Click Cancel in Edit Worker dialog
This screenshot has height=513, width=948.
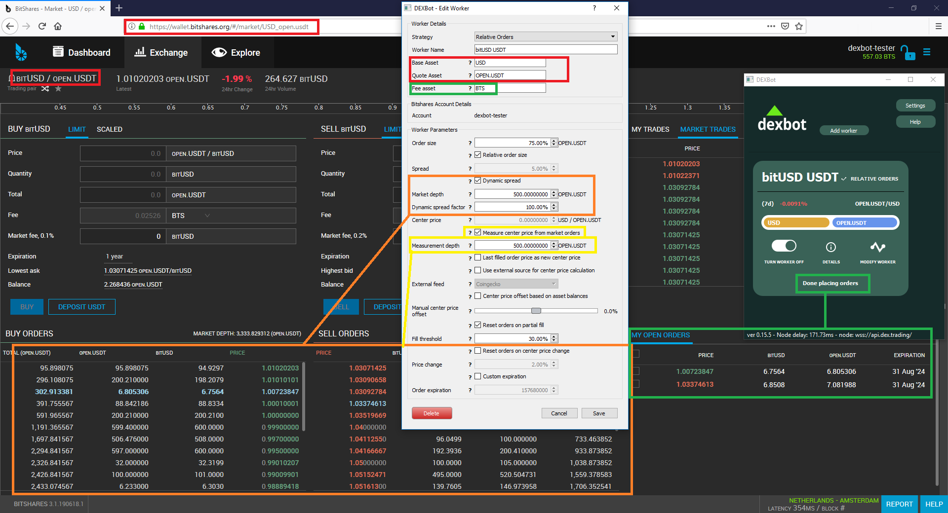pyautogui.click(x=559, y=413)
